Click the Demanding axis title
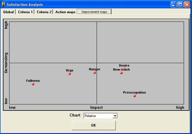 pos(6,63)
